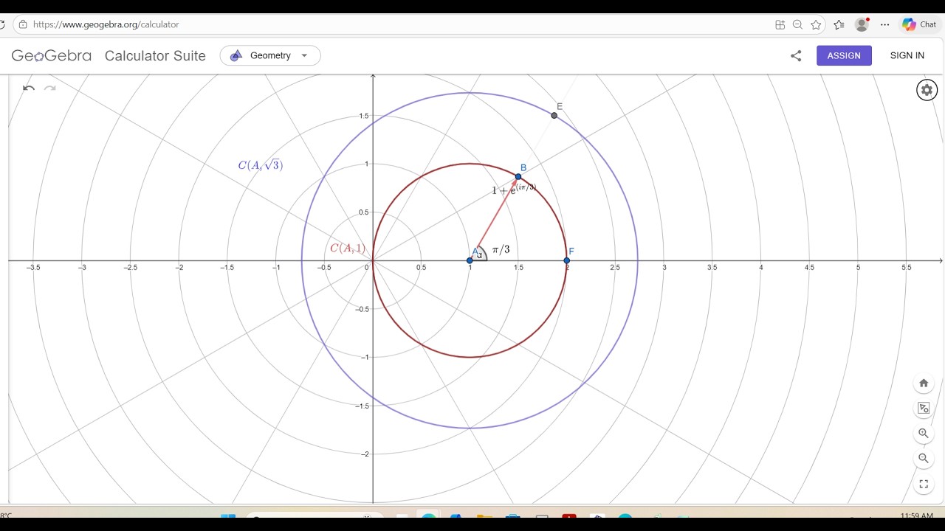Click browser zoom-out magnifier in address bar
945x531 pixels.
797,24
